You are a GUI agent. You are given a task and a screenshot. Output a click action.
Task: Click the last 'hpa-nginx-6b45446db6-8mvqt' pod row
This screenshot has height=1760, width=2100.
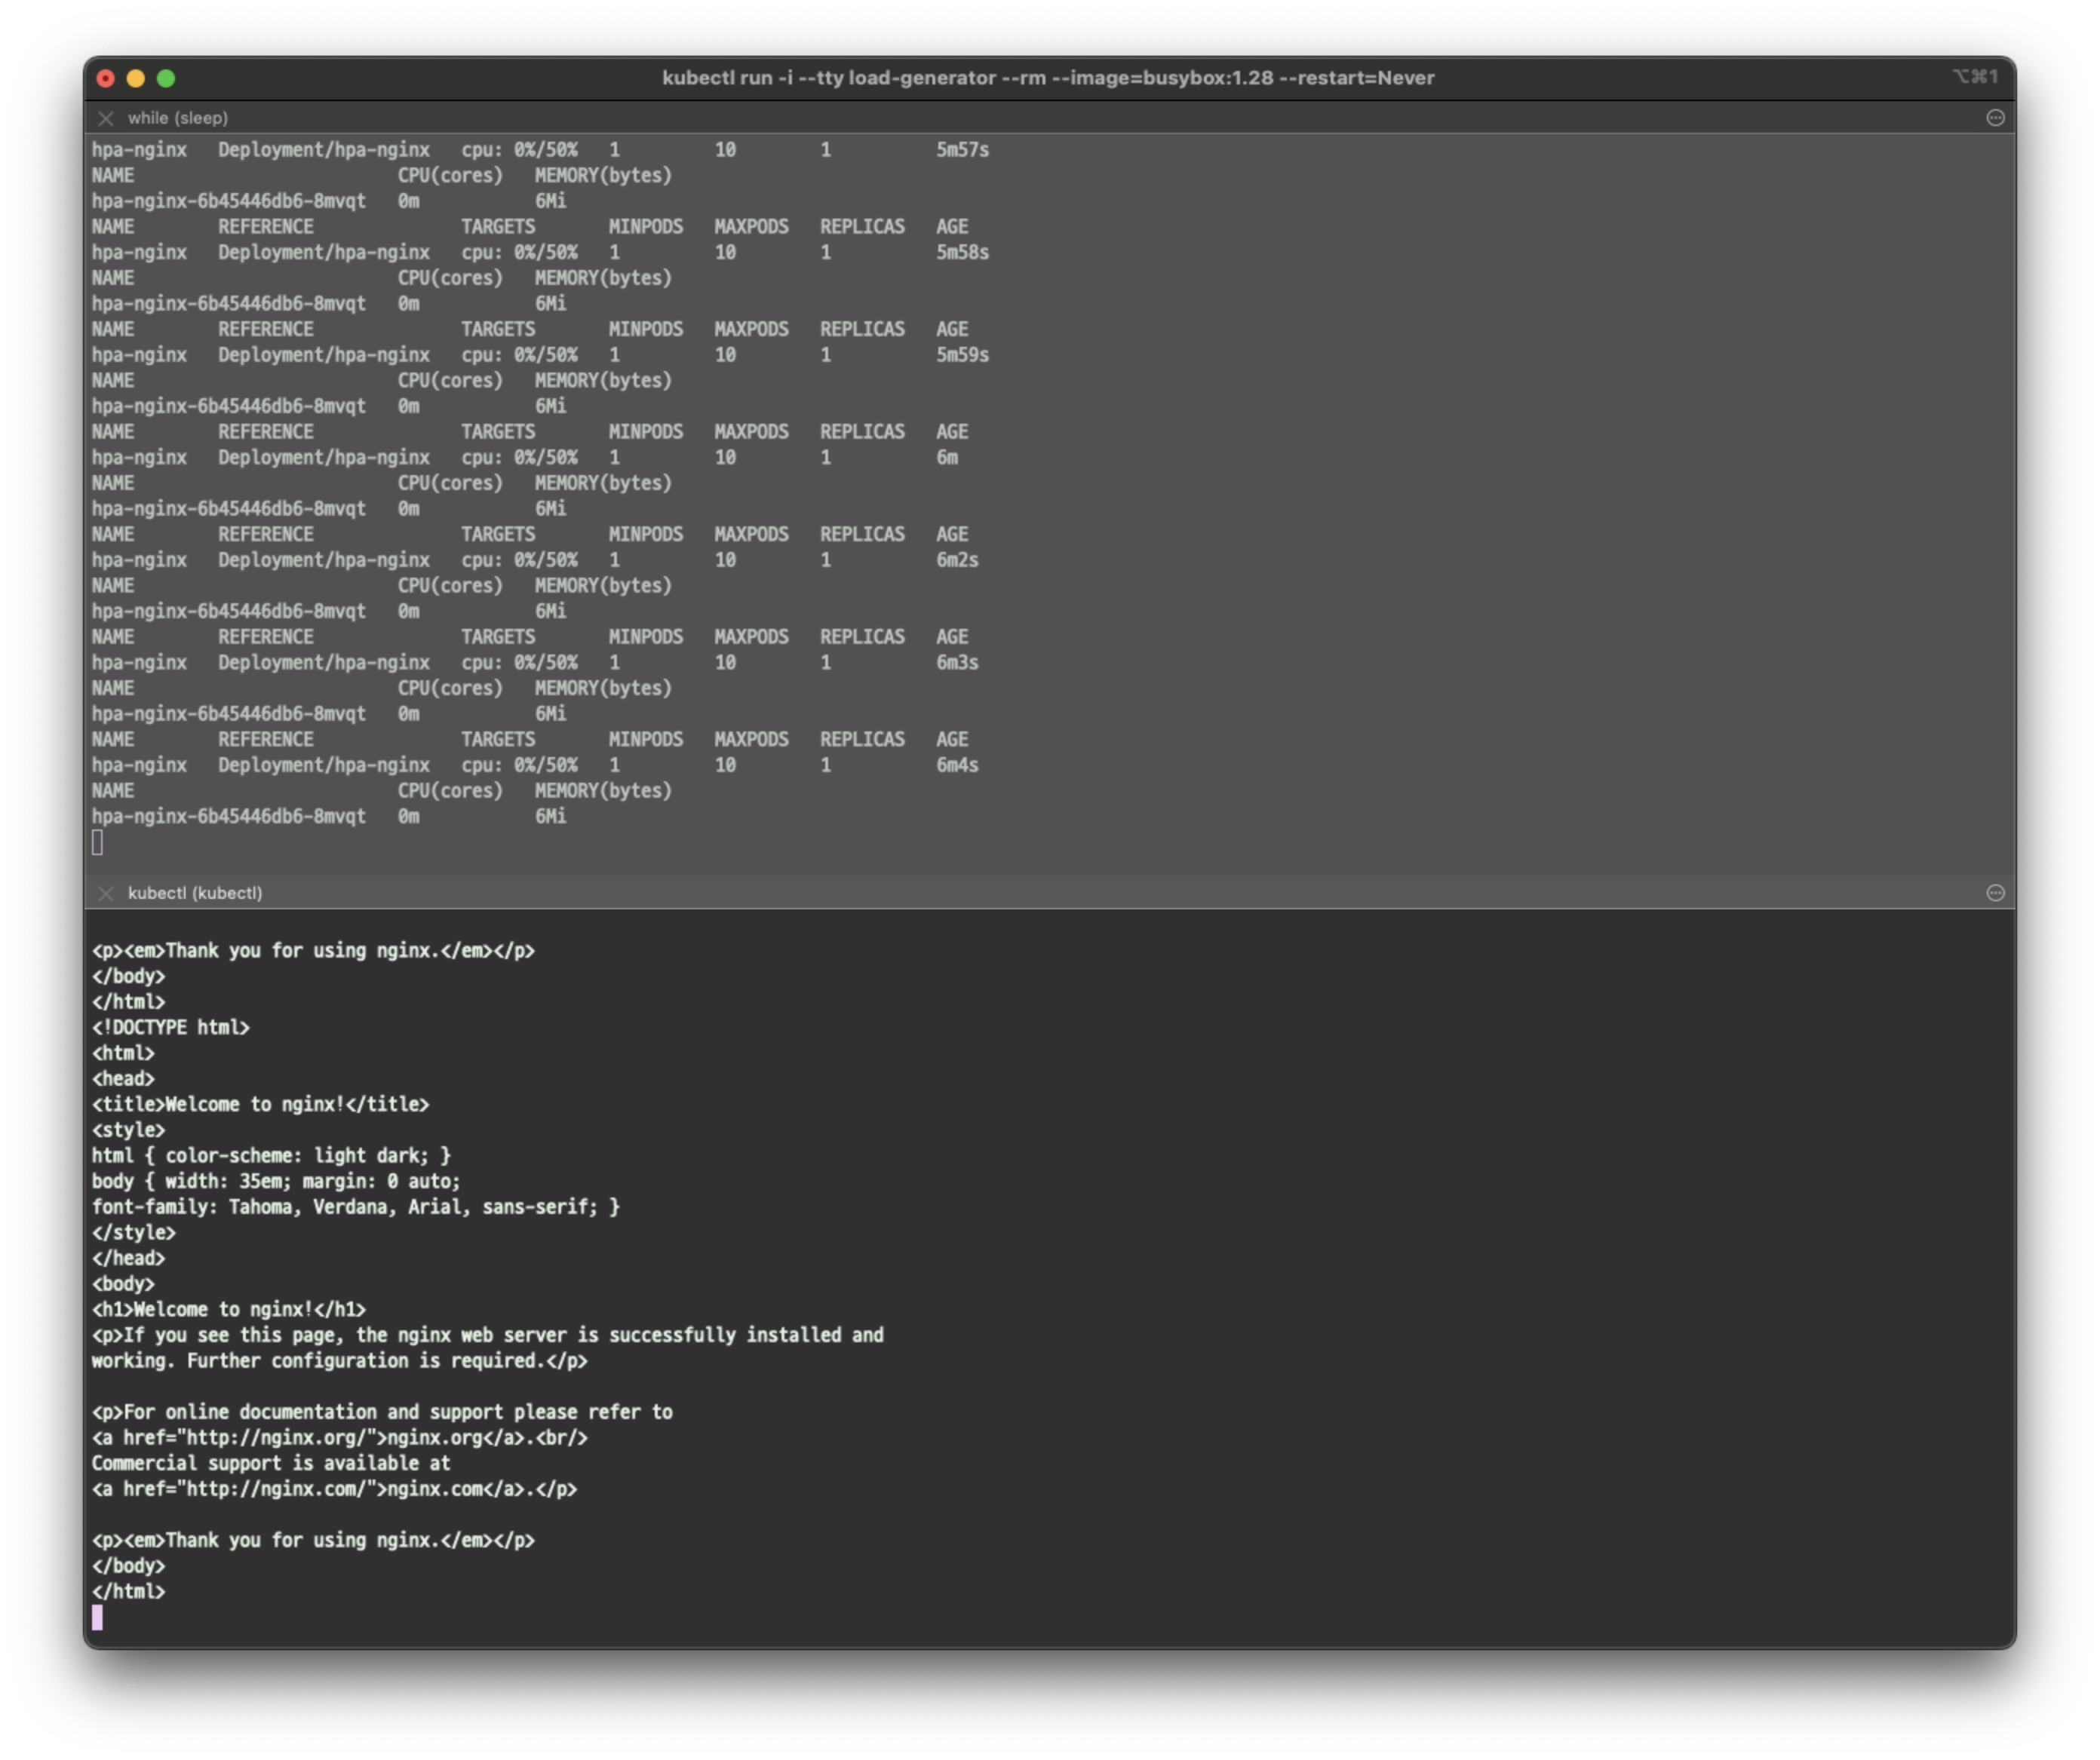[329, 817]
